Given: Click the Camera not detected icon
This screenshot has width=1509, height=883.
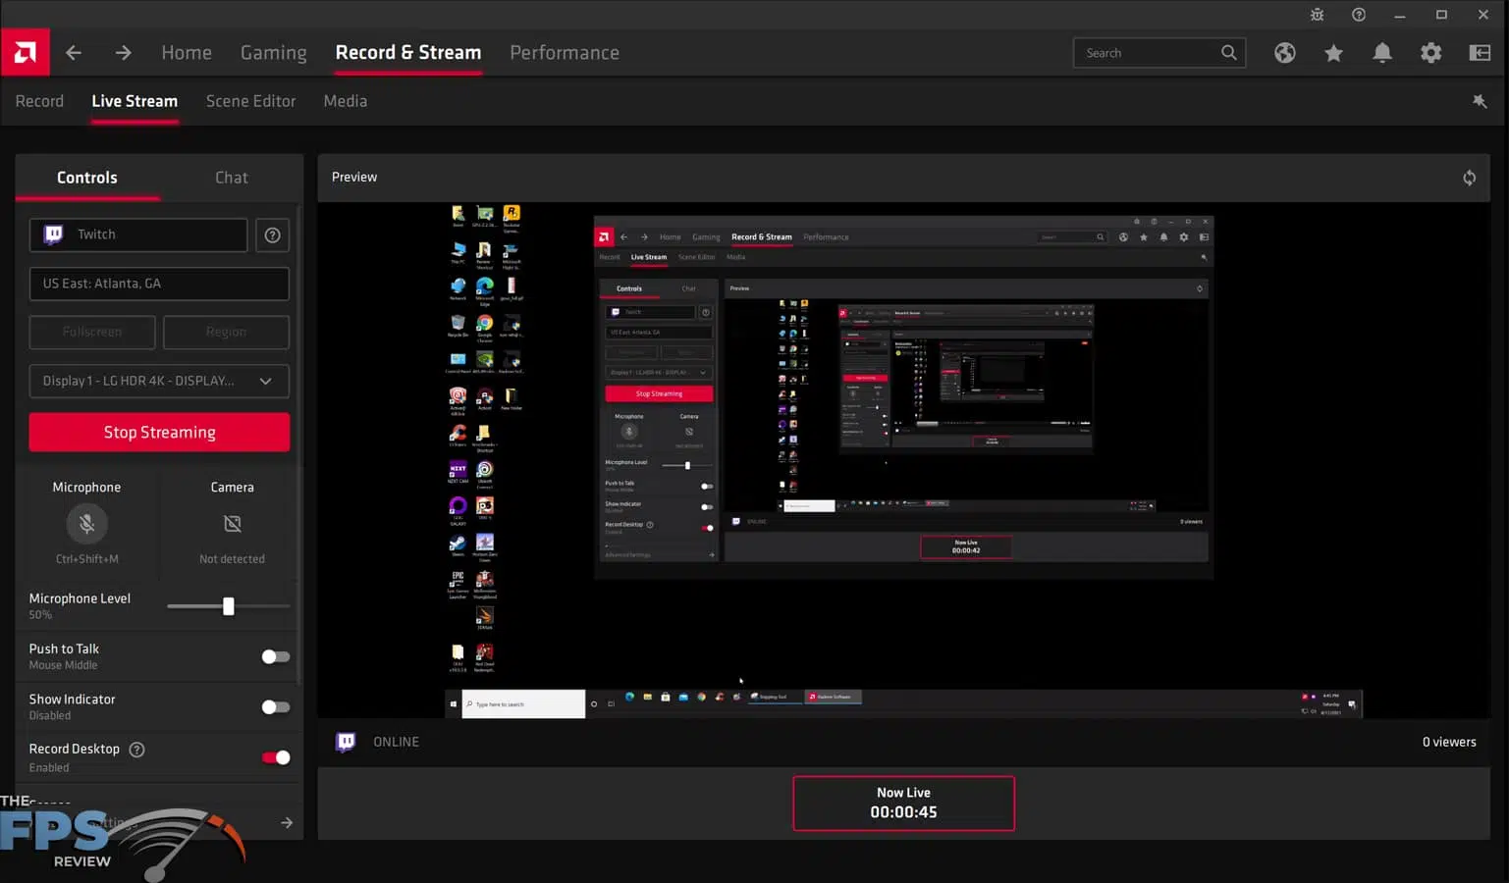Looking at the screenshot, I should (233, 524).
